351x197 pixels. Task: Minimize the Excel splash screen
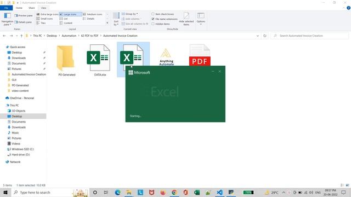click(213, 71)
